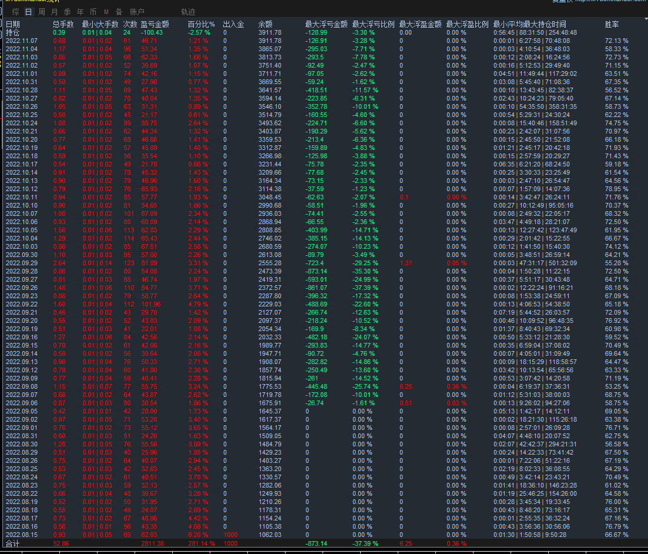Screen dimensions: 648x554
Task: Select the 2022.10.28 date row
Action: pos(22,90)
